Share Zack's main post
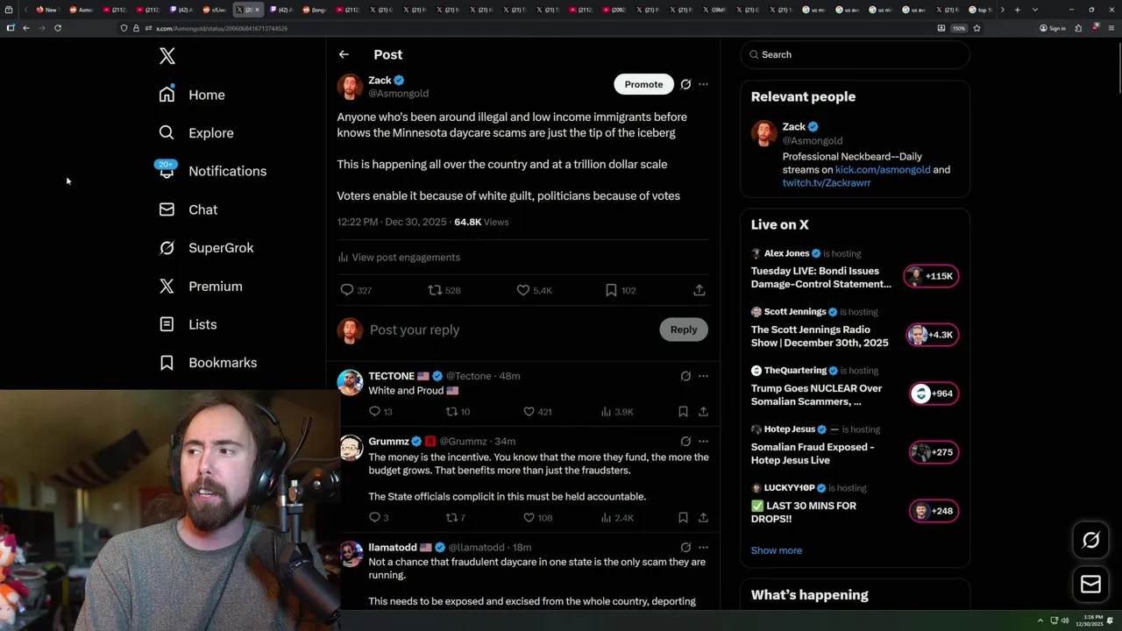This screenshot has height=631, width=1122. 699,290
